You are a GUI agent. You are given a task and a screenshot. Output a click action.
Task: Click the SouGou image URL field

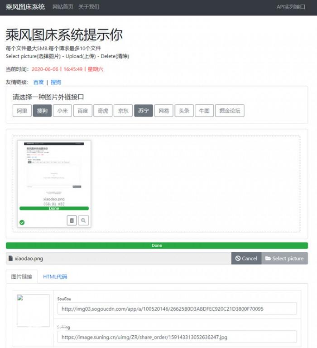(x=177, y=309)
